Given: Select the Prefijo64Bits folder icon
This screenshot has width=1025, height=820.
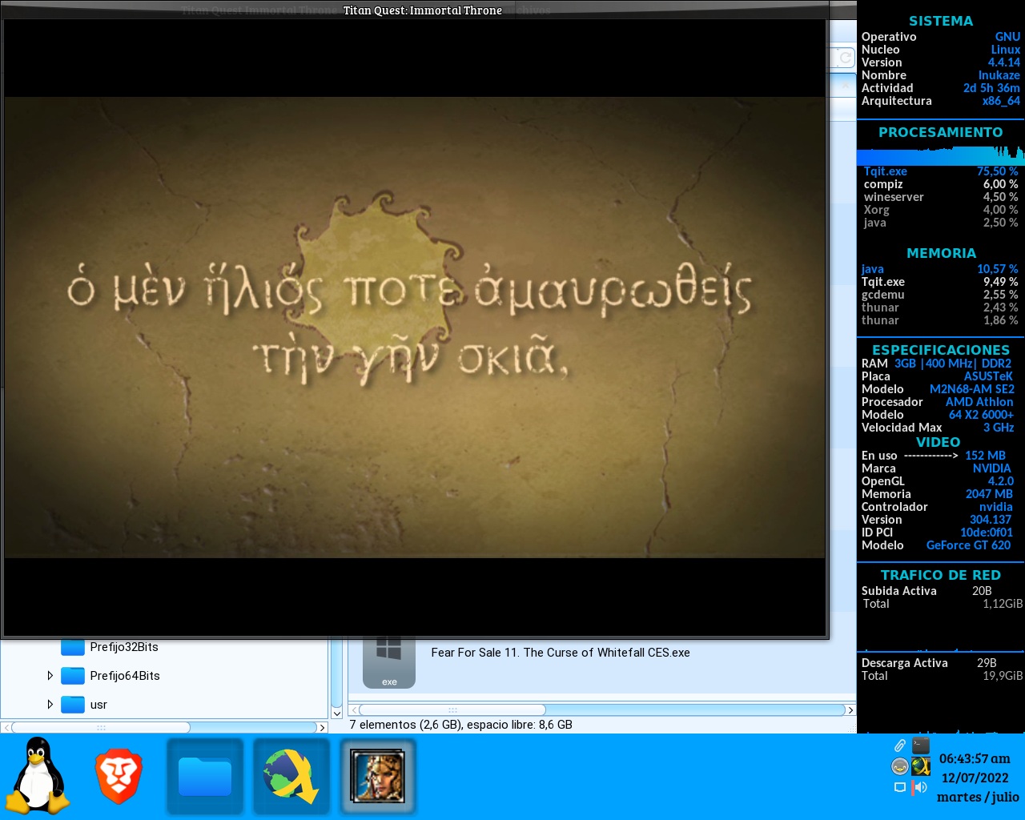Looking at the screenshot, I should click(x=73, y=676).
